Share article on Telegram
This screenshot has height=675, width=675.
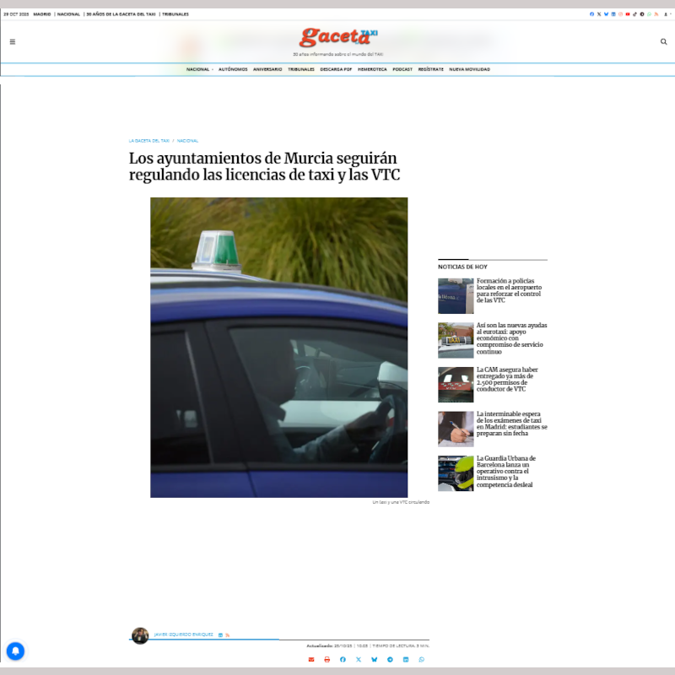click(x=390, y=659)
